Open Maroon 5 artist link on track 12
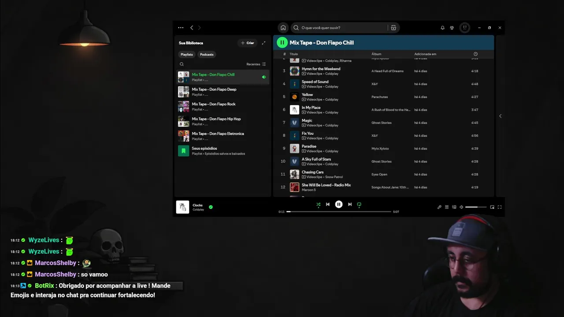Viewport: 564px width, 317px height. (309, 190)
